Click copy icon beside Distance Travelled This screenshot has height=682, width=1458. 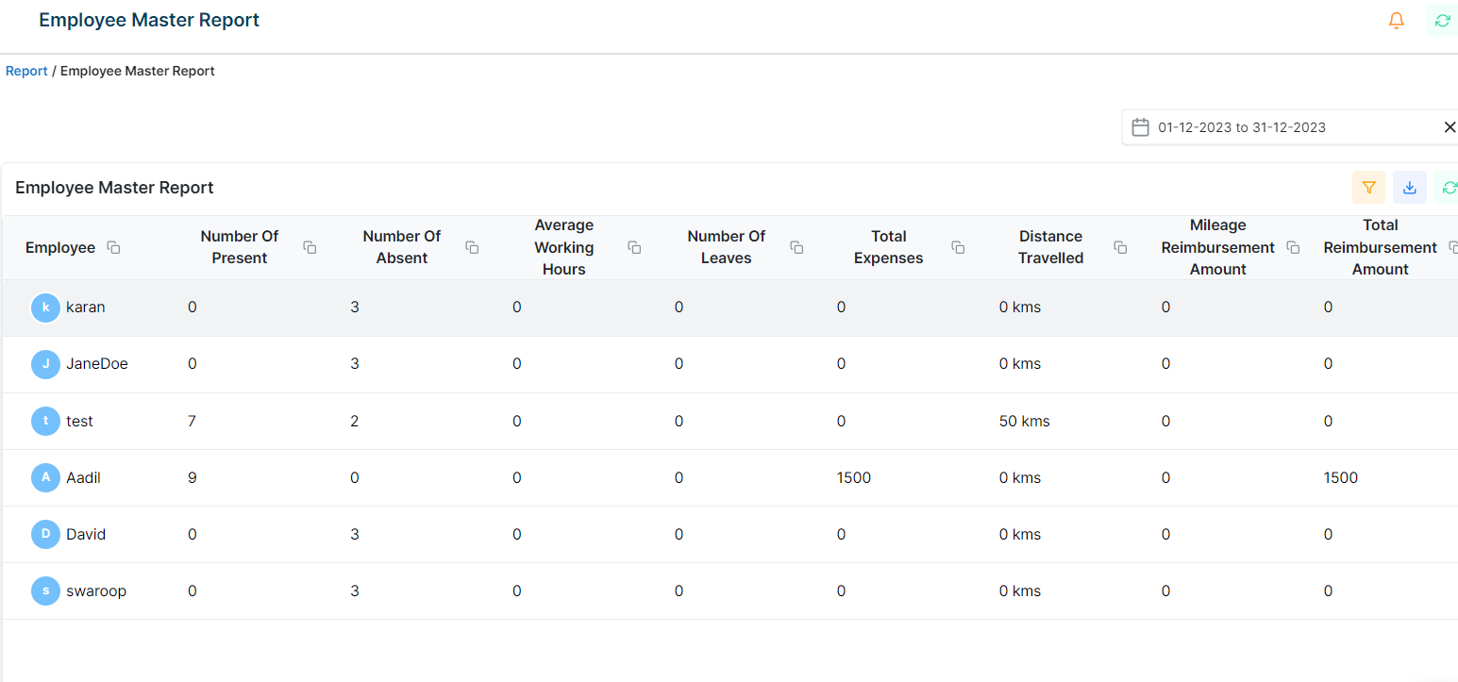point(1120,247)
